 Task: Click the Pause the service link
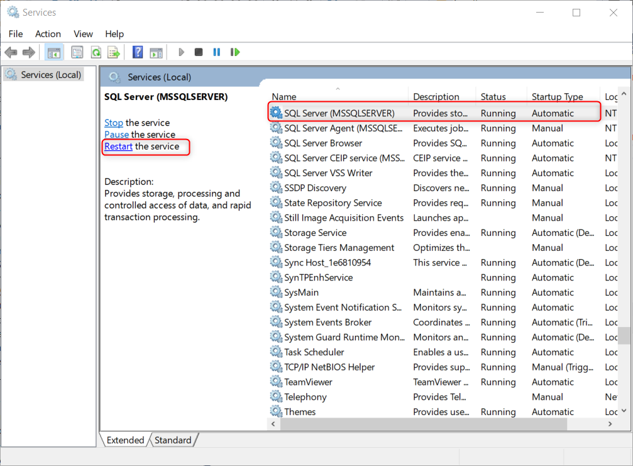coord(117,135)
